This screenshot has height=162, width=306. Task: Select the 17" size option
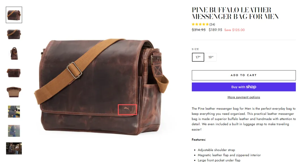coord(198,57)
